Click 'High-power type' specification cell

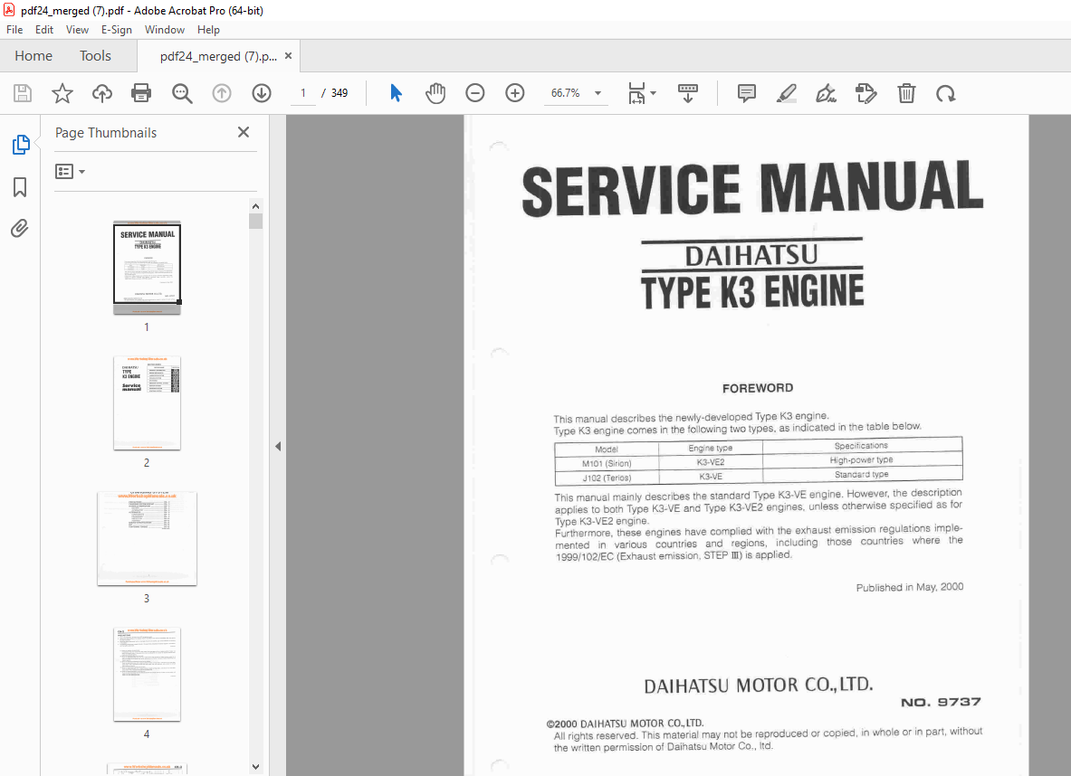click(861, 460)
